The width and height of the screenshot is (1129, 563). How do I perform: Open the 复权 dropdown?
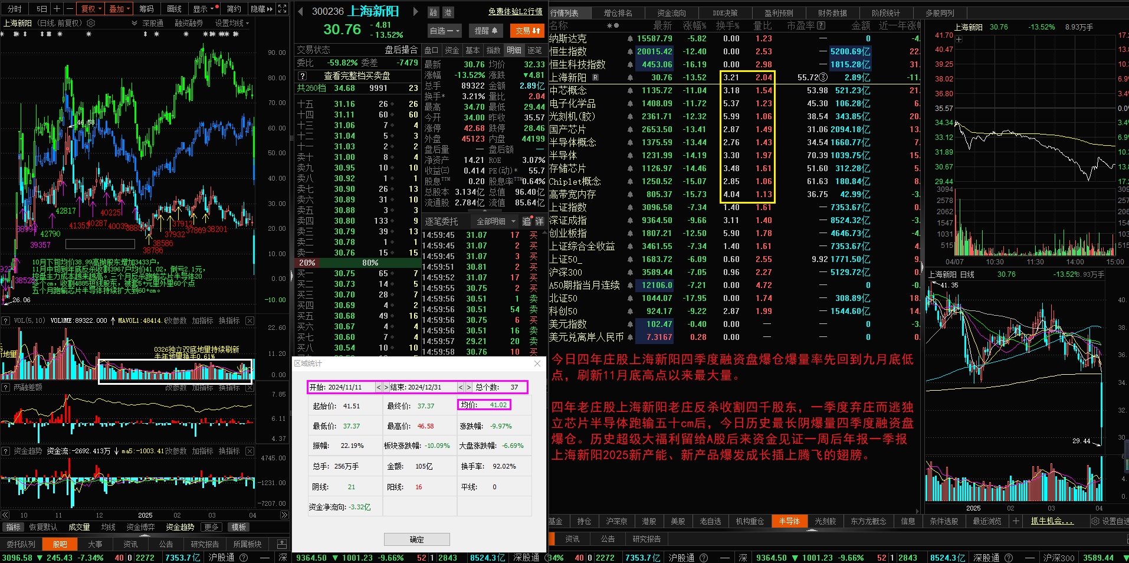coord(91,9)
